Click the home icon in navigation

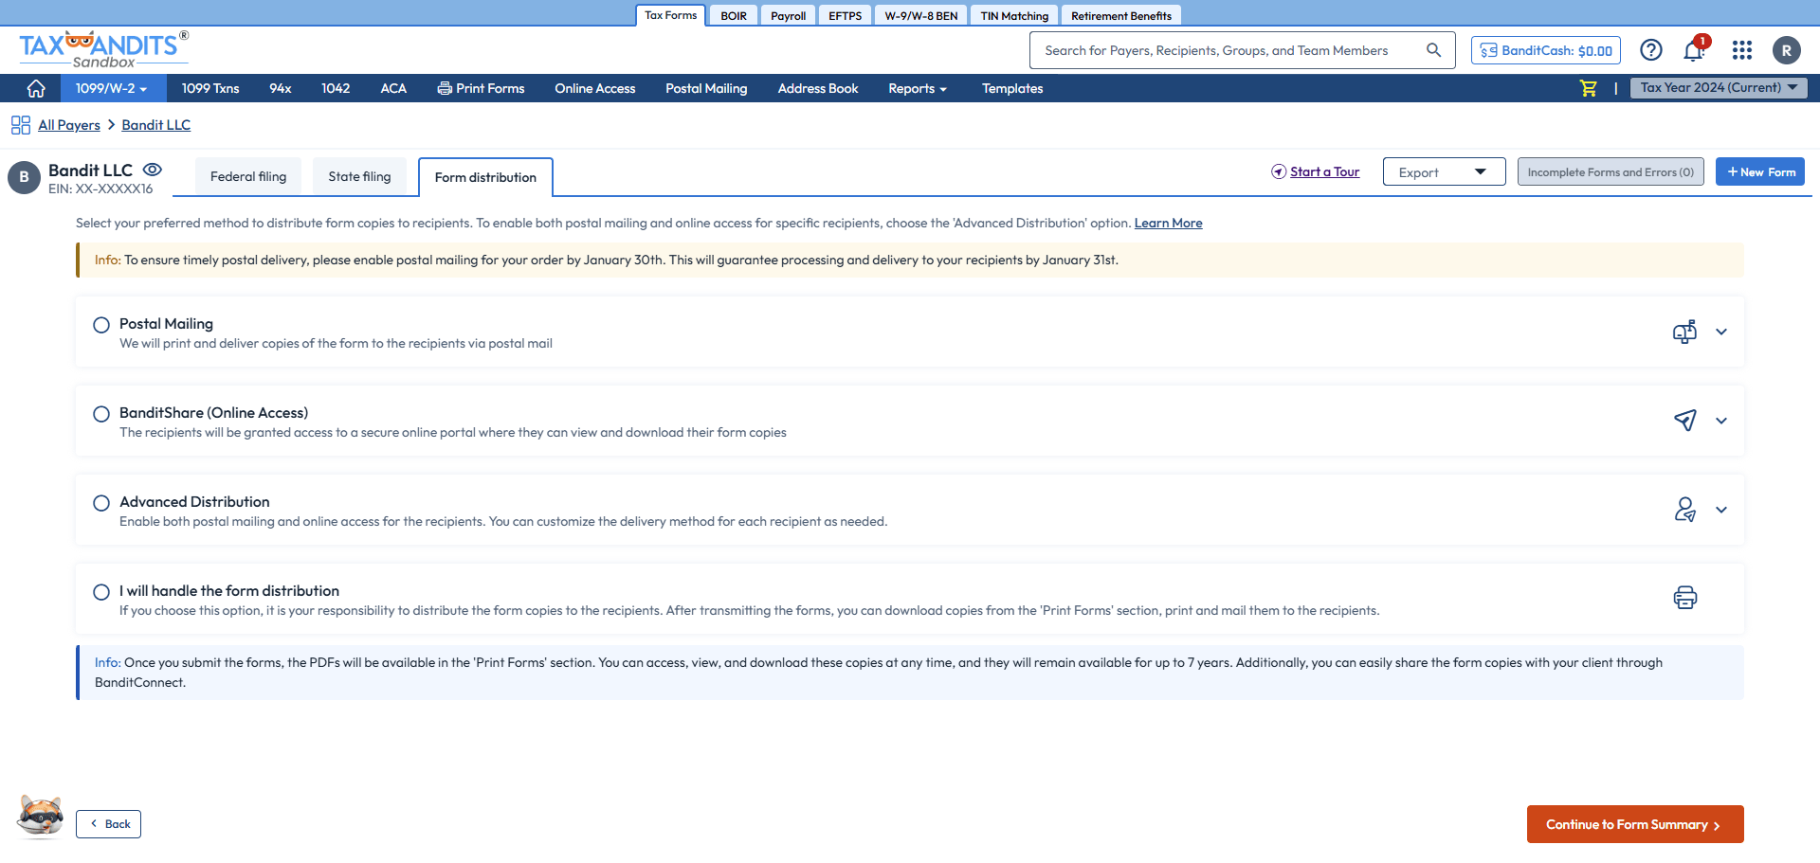point(35,88)
